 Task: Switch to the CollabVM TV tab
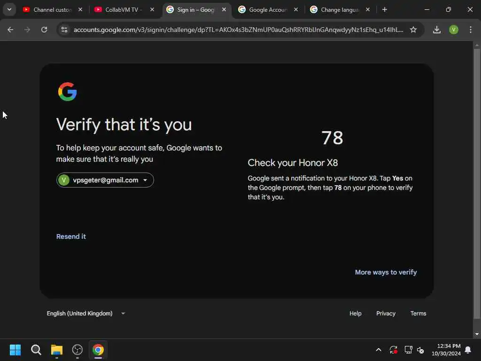[124, 9]
